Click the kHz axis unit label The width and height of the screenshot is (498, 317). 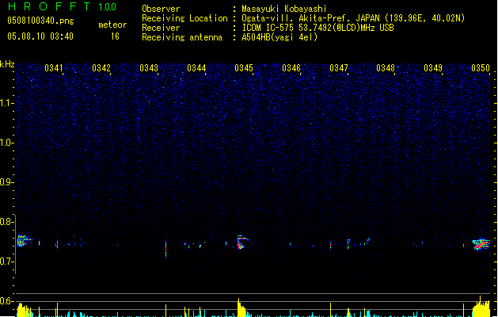7,64
